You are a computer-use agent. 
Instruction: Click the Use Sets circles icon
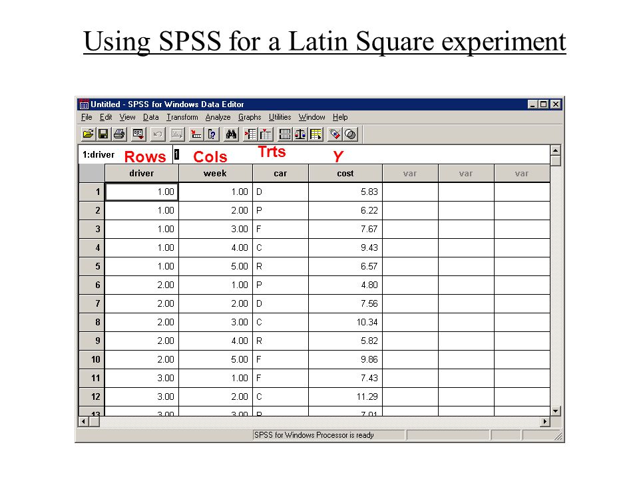(x=351, y=134)
